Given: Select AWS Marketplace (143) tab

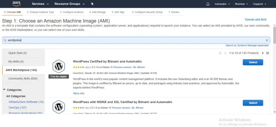Looking at the screenshot, I should (23, 70).
